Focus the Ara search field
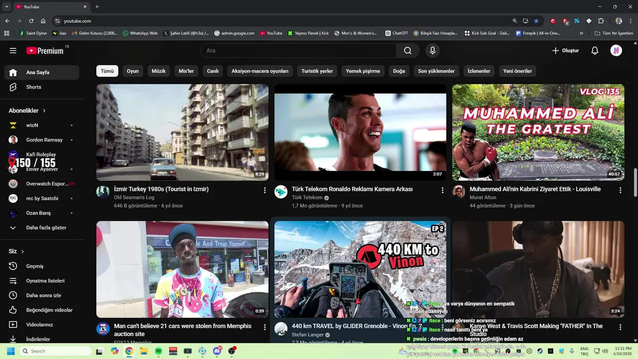The image size is (638, 359). tap(299, 50)
